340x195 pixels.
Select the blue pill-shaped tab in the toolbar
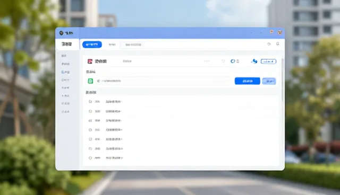pyautogui.click(x=92, y=45)
